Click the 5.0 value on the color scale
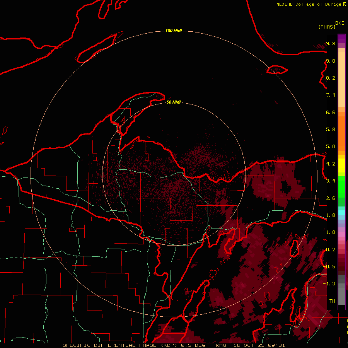 tap(331, 147)
